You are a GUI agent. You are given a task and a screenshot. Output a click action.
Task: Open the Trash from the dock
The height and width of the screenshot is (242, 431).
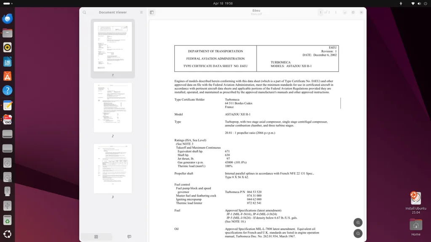(x=8, y=220)
